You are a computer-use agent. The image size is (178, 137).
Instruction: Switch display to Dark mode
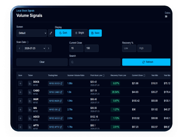(x=63, y=33)
